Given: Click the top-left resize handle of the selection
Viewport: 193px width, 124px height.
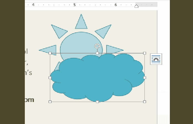Looking at the screenshot, I should (50, 53).
